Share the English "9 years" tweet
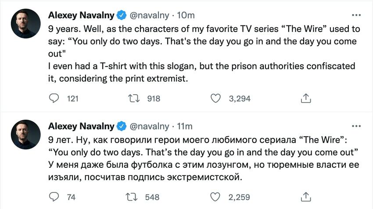Image resolution: width=373 pixels, height=209 pixels. point(306,99)
